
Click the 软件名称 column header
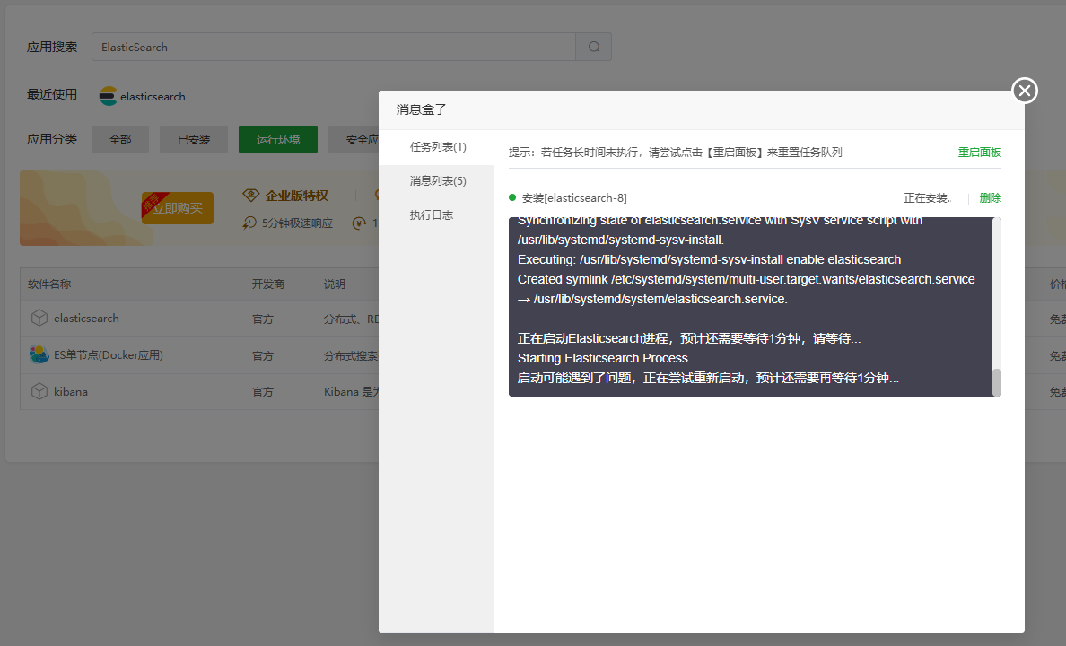coord(49,284)
